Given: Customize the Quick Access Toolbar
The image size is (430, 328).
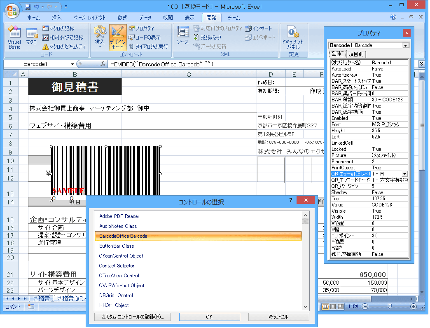Looking at the screenshot, I should click(x=66, y=7).
